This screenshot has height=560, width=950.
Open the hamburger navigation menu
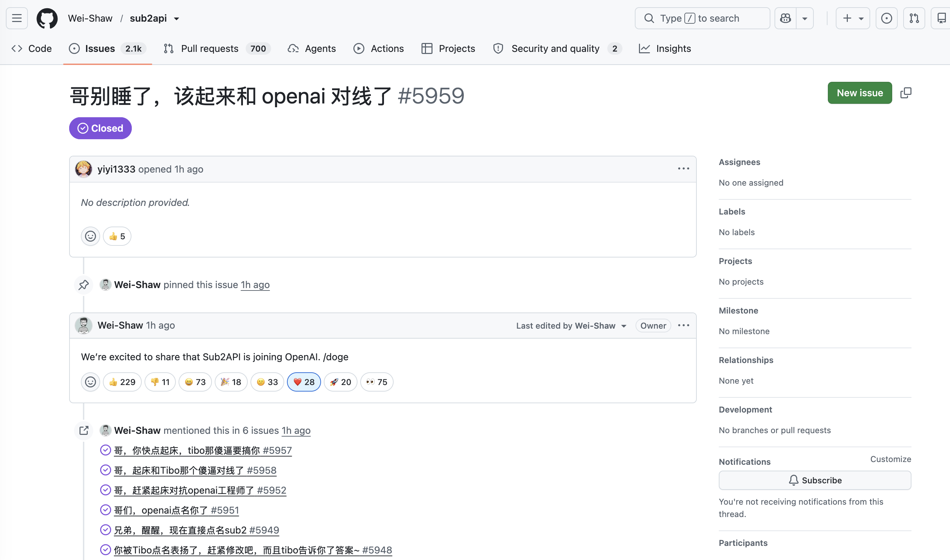click(x=17, y=18)
